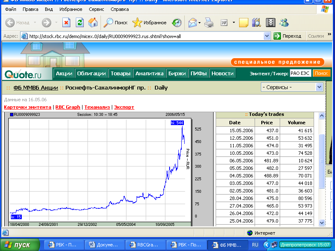Click the Home icon
335x251 pixels.
[x=93, y=23]
